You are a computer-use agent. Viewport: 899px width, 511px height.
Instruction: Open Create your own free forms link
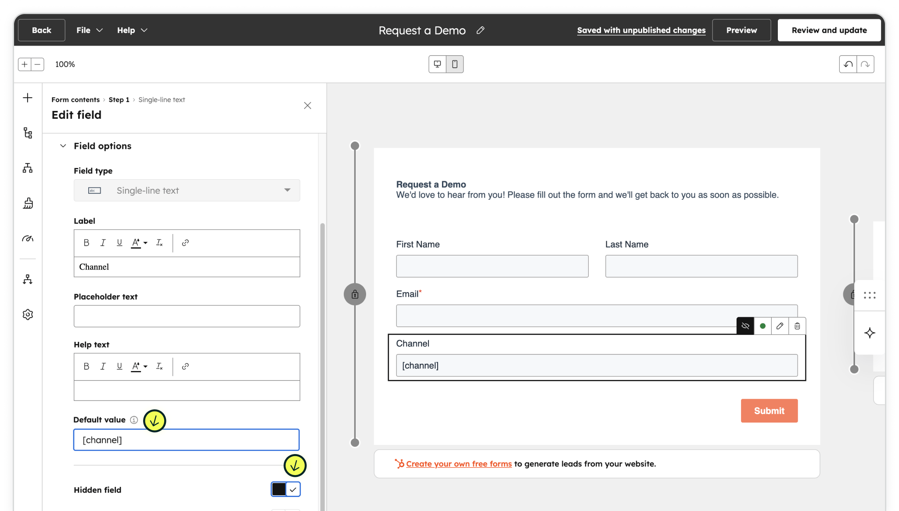(x=459, y=464)
